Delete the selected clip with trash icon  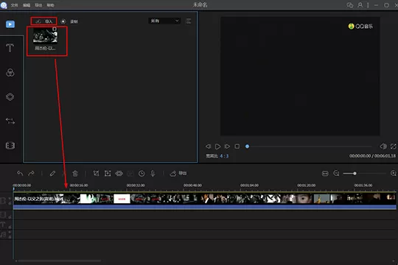click(75, 174)
